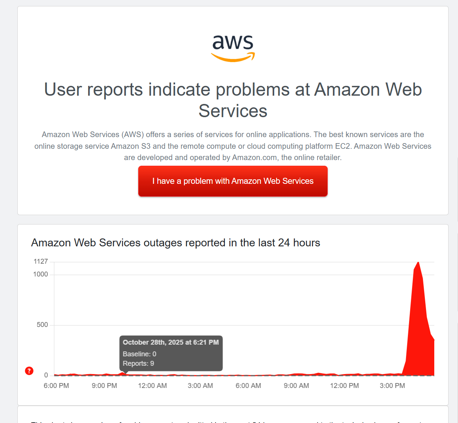
Task: Select the '12:00 PM' label on the time axis
Action: pos(344,385)
